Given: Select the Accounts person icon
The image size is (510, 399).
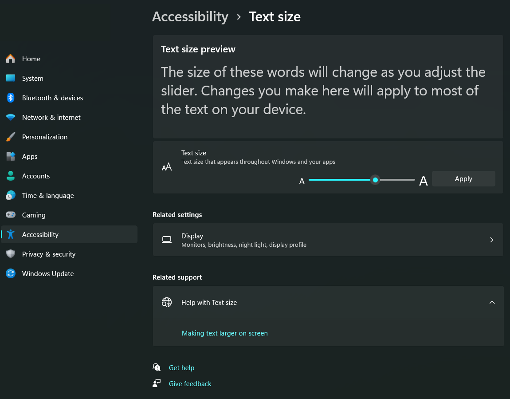Looking at the screenshot, I should tap(11, 176).
